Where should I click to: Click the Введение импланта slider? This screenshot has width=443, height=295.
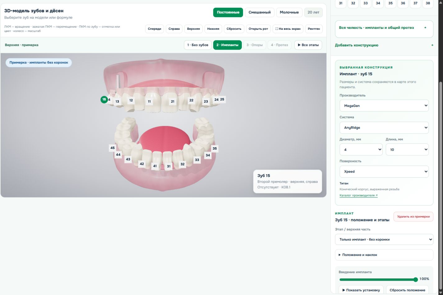tap(379, 280)
